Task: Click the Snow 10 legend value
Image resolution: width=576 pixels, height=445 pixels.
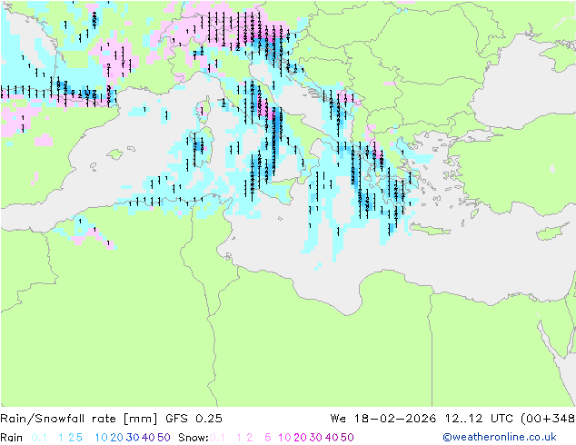Action: pyautogui.click(x=284, y=438)
